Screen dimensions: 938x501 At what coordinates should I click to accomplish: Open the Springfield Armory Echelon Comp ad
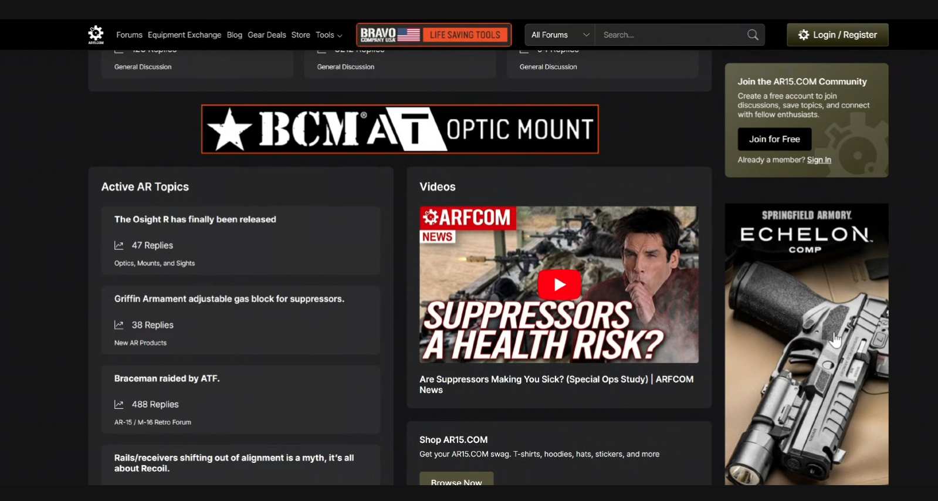click(807, 344)
